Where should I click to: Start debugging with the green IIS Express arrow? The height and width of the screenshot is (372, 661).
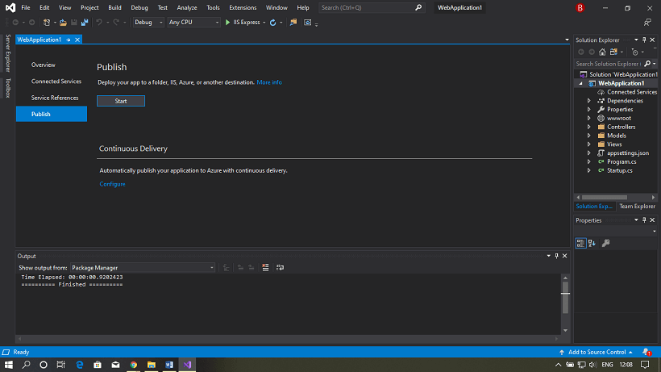coord(227,23)
